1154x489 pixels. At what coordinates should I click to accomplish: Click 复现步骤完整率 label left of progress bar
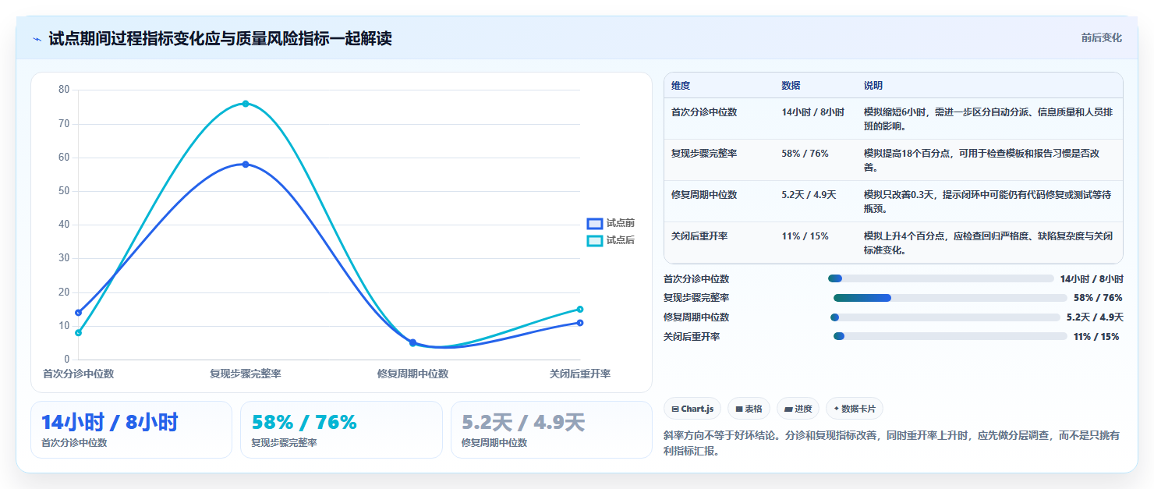pyautogui.click(x=696, y=298)
